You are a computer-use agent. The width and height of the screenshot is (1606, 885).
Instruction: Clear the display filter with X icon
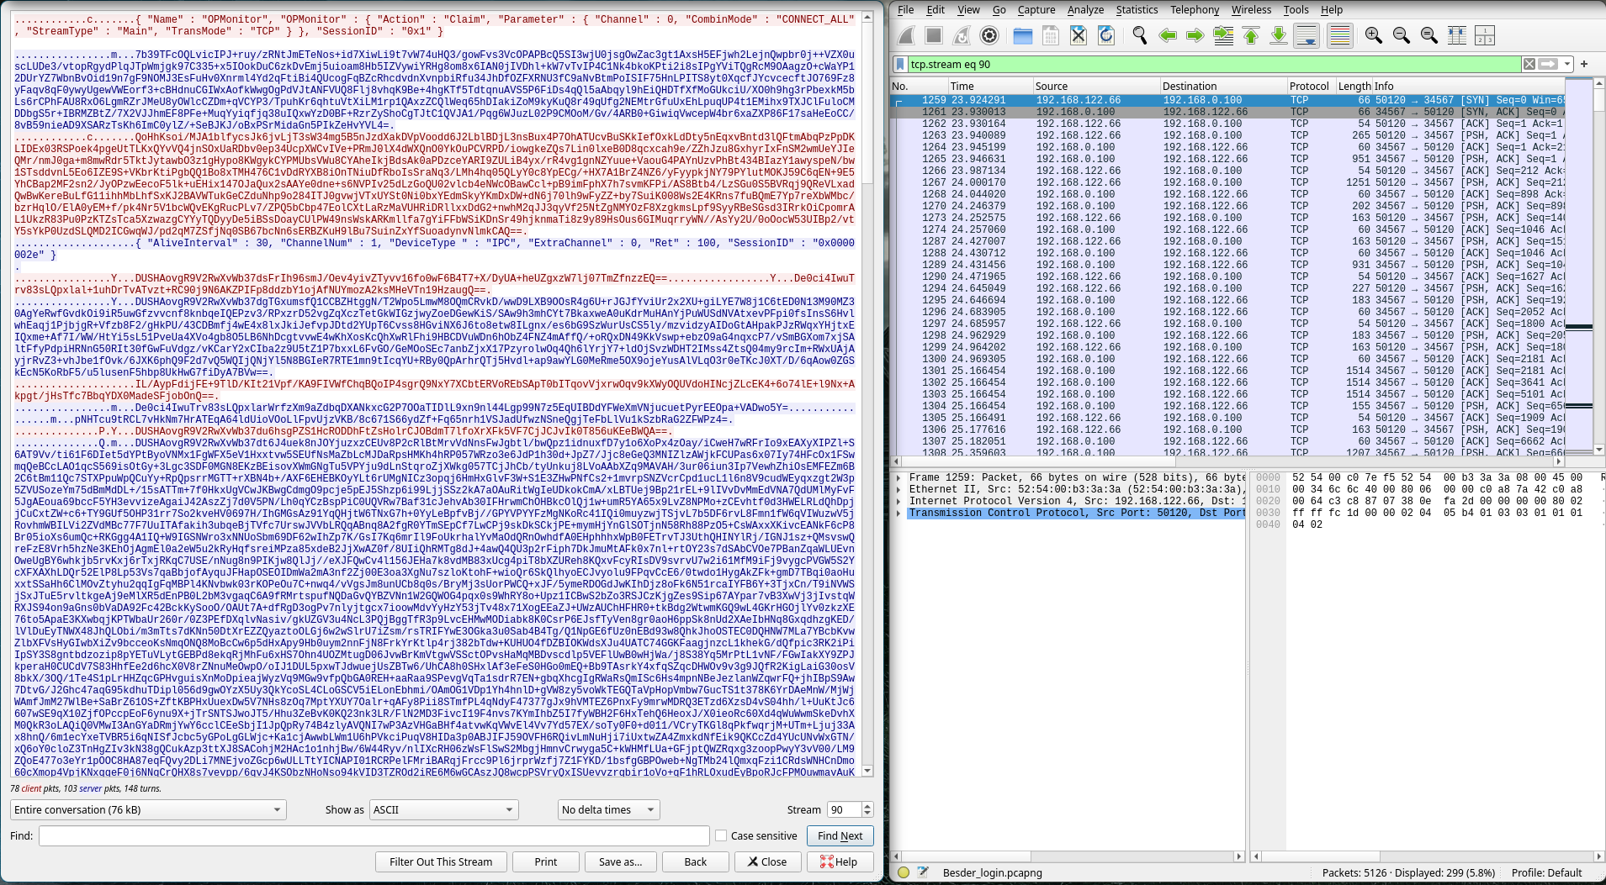1529,64
